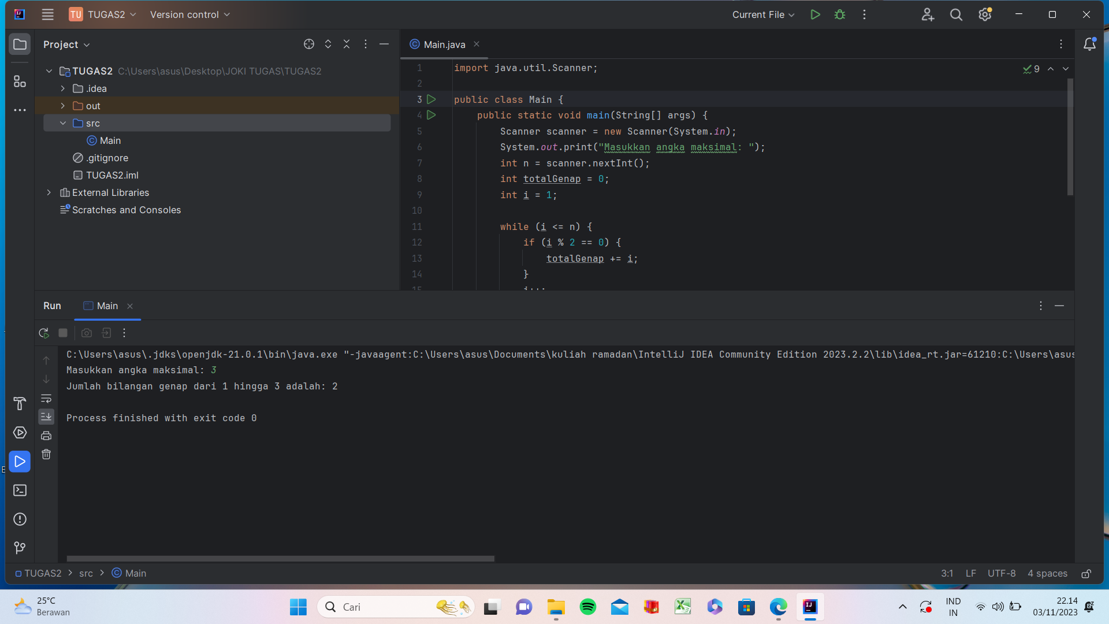This screenshot has height=624, width=1109.
Task: Start debugging using the bug icon
Action: (x=840, y=14)
